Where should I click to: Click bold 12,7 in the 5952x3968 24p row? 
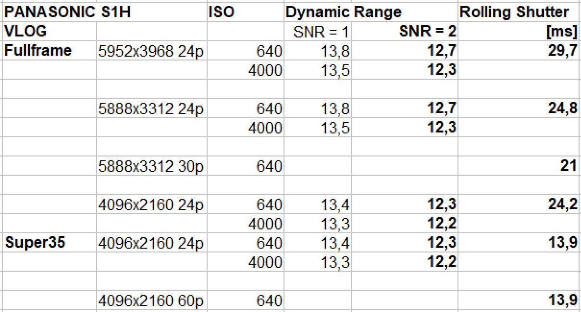click(x=442, y=51)
